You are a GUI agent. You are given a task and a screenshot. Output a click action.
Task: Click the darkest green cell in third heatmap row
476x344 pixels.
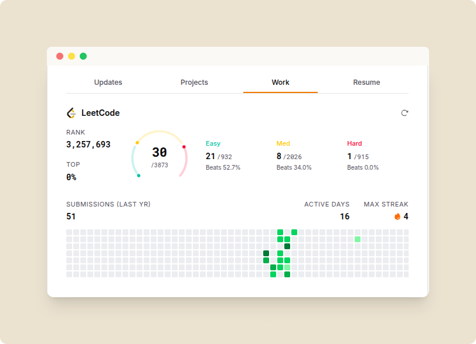tap(287, 246)
